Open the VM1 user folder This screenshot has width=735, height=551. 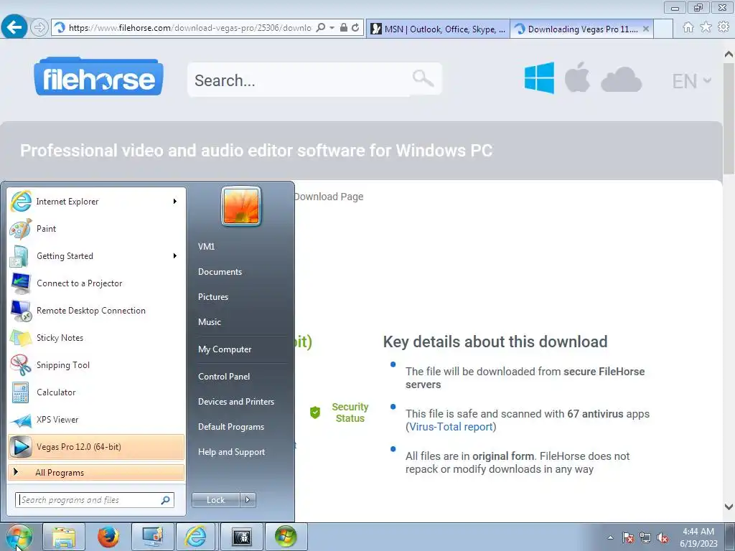pyautogui.click(x=206, y=247)
